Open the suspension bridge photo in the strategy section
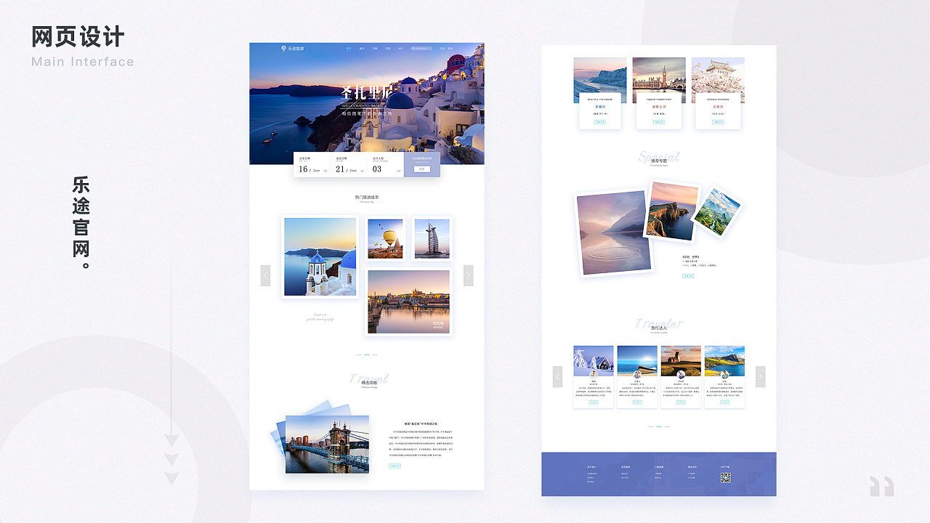The image size is (930, 523). 327,445
